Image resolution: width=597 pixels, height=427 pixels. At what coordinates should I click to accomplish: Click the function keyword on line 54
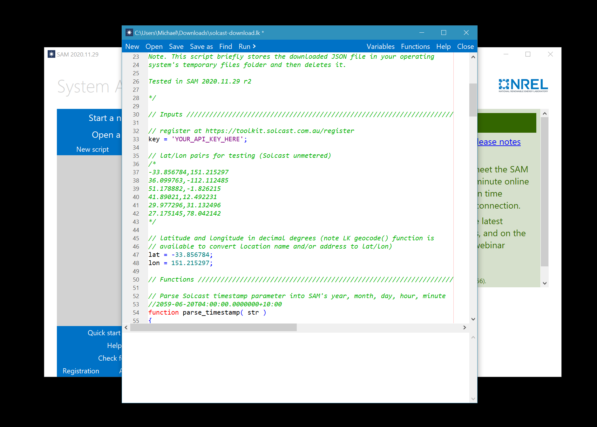click(x=164, y=312)
